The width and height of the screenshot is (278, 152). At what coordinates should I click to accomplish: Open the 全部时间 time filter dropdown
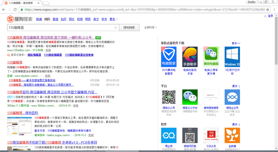(x=150, y=28)
